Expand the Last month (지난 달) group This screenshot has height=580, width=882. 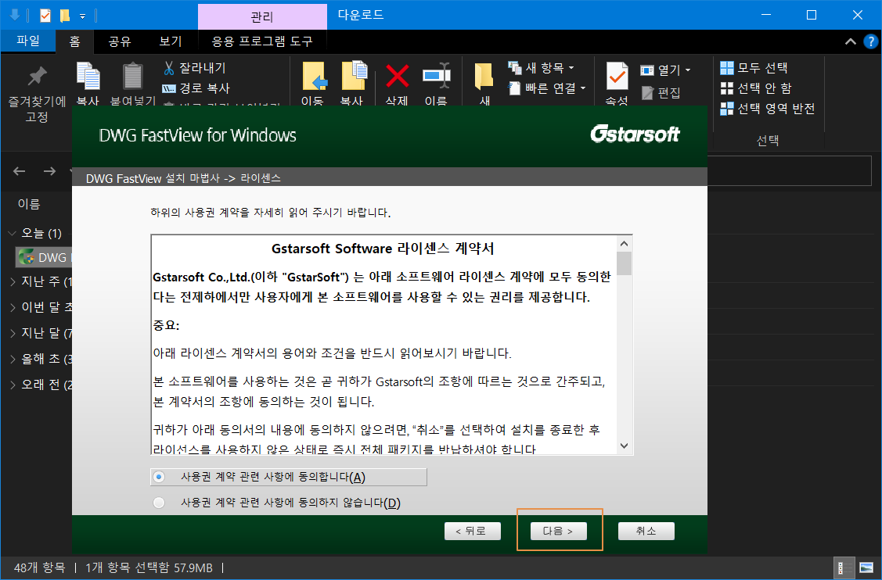(13, 333)
